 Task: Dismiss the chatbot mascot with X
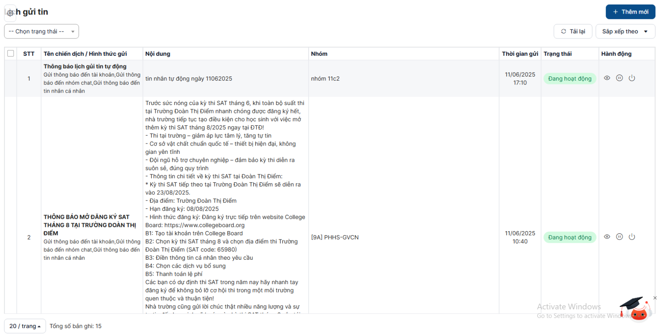pos(655,298)
